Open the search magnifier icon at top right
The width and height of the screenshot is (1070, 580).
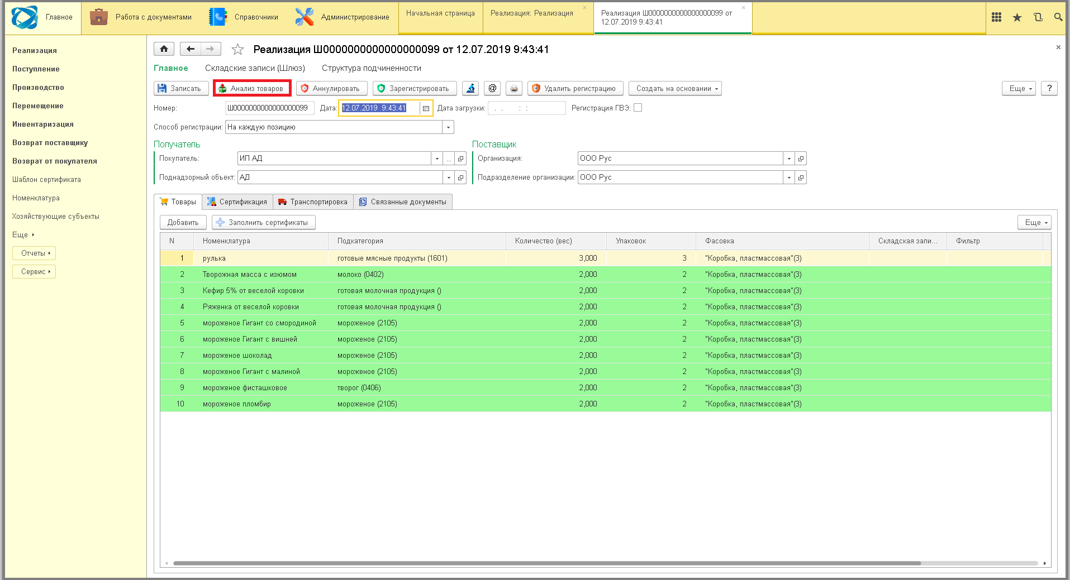[1058, 17]
